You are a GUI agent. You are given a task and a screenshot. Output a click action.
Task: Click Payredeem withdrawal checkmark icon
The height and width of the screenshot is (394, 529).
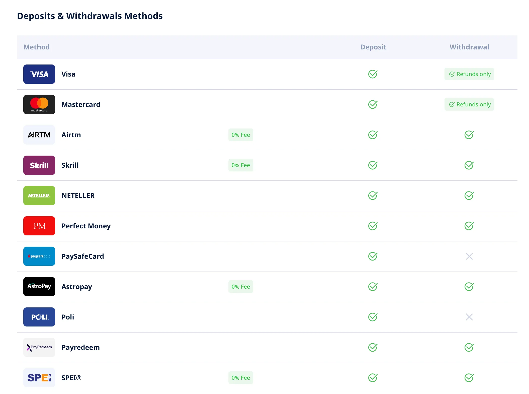pyautogui.click(x=469, y=347)
